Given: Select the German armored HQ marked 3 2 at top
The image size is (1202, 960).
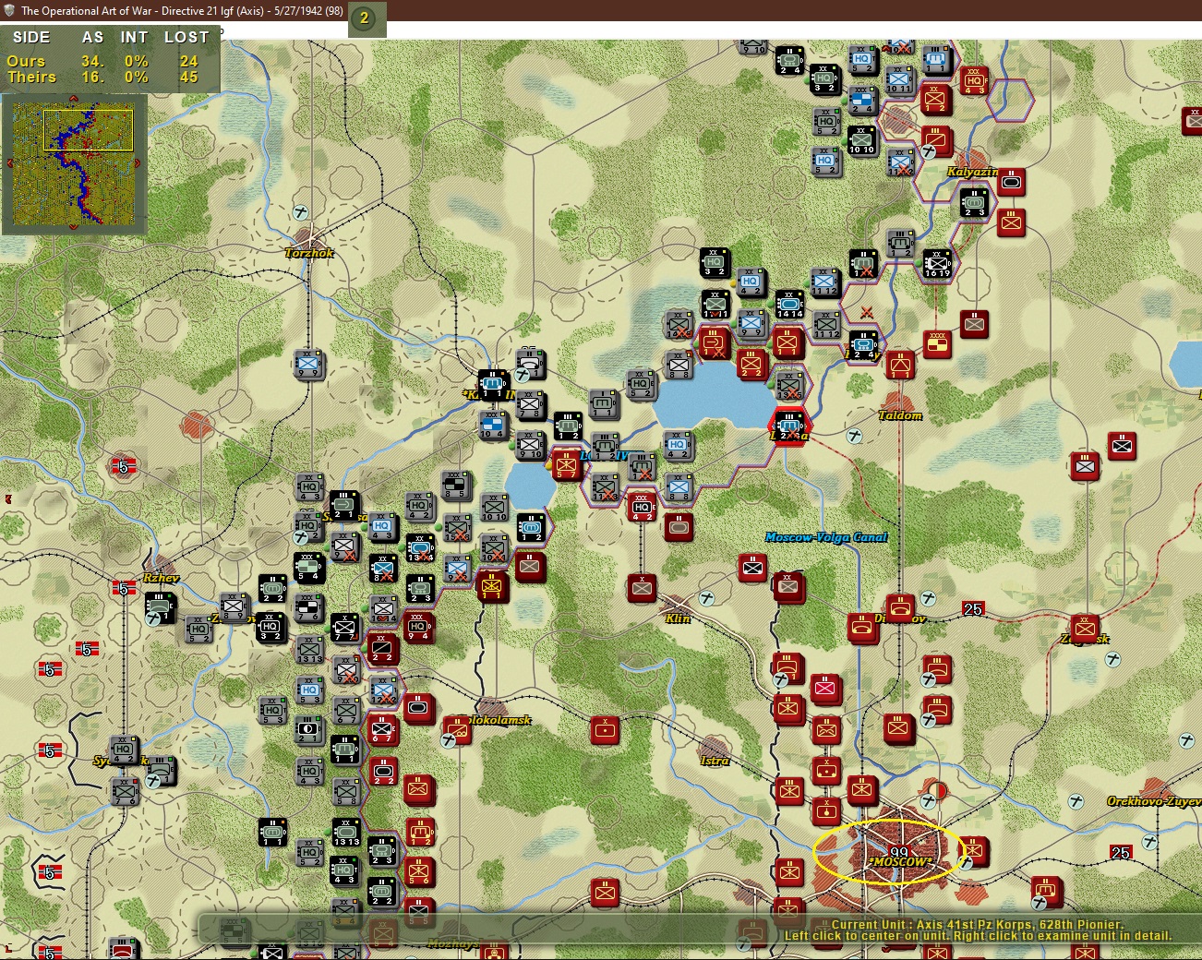Looking at the screenshot, I should (x=825, y=79).
